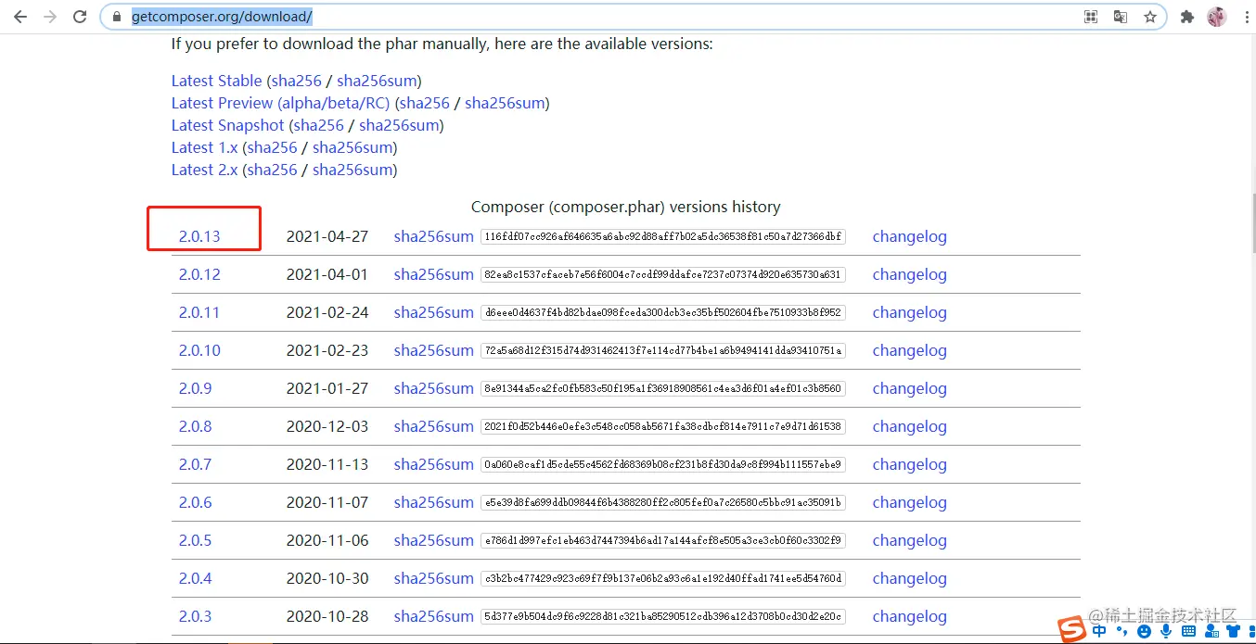Download Composer version 2.0.3
Screen dimensions: 1256x644
pyautogui.click(x=195, y=616)
